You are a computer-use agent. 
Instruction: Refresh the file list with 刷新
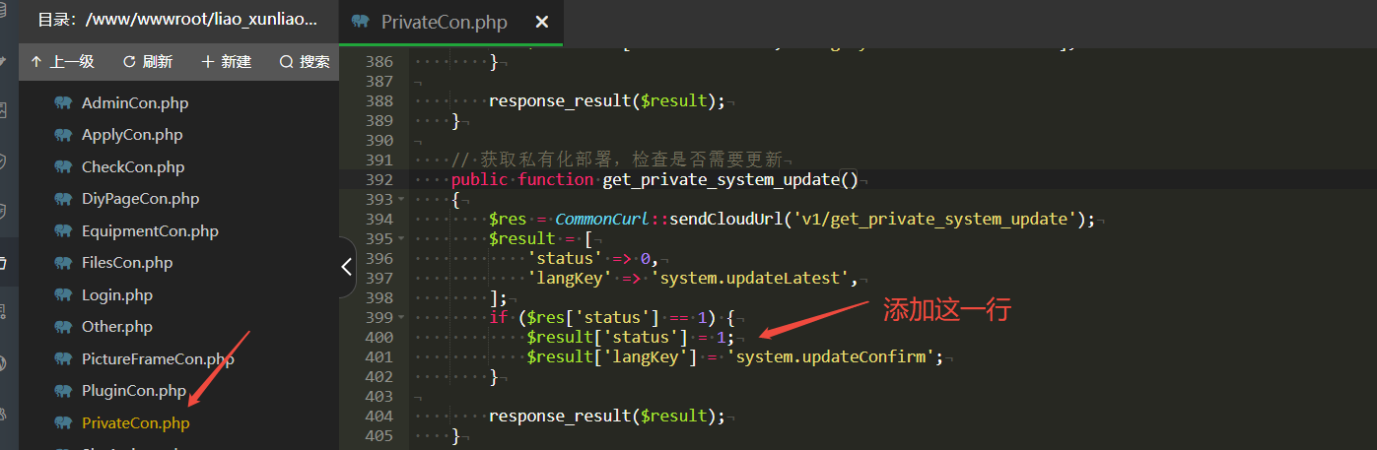pos(148,62)
